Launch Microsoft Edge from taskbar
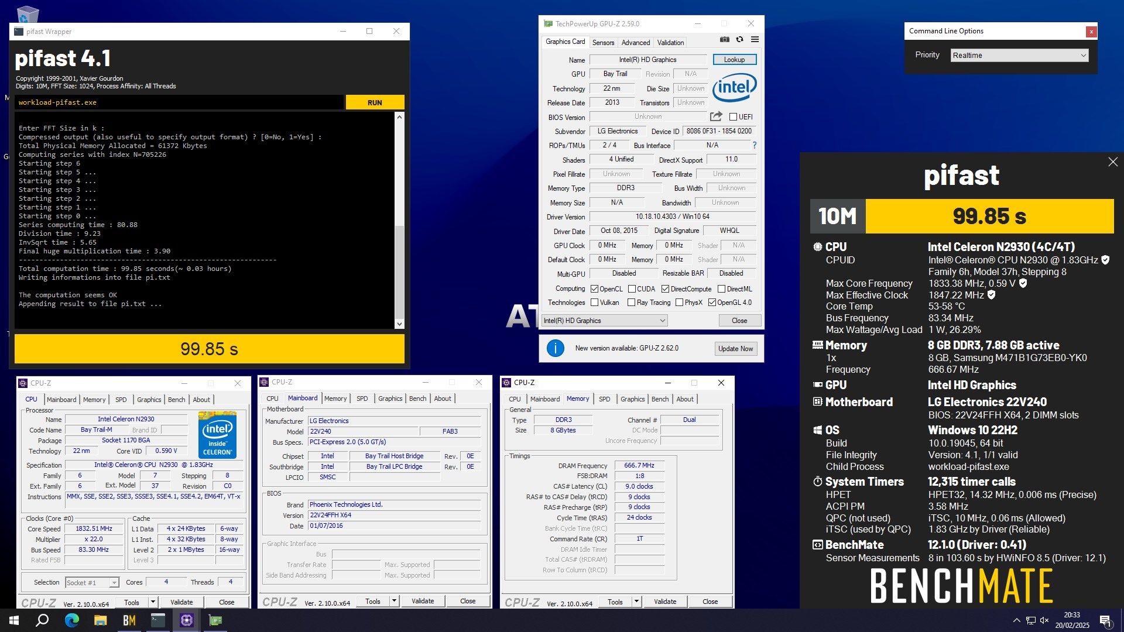1124x632 pixels. pos(71,620)
